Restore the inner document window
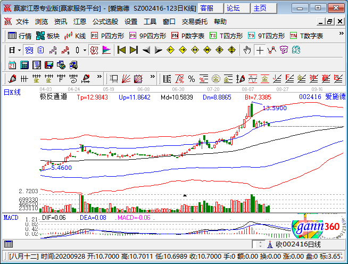Screen dimensions: 348x264 coord(330,22)
